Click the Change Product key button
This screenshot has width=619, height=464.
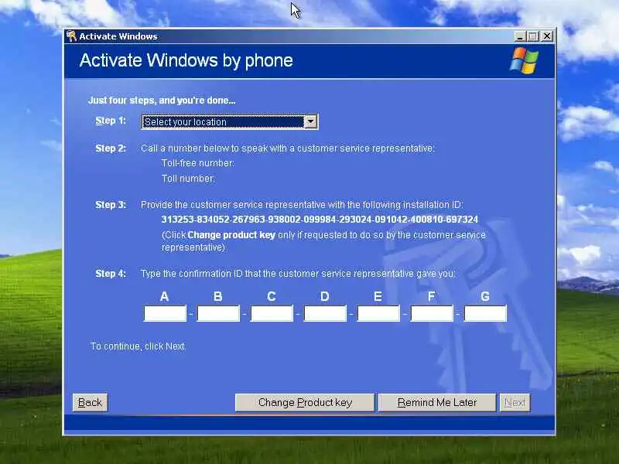click(x=305, y=402)
